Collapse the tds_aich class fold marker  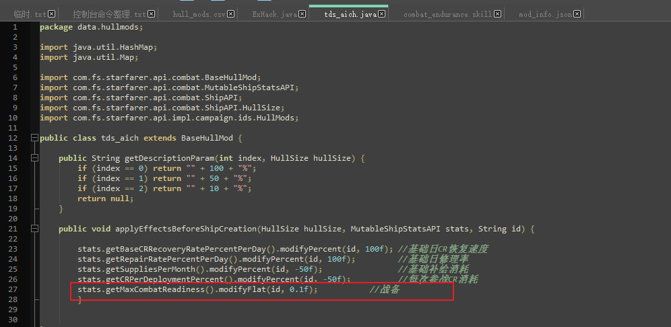tap(34, 138)
